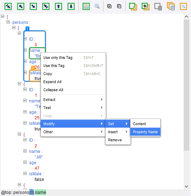Collapse the object containing ID 2
191x196 pixels.
(x=20, y=134)
